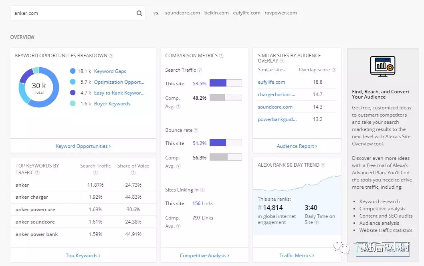Open Keyword Opportunities report link
Image resolution: width=424 pixels, height=266 pixels.
(x=83, y=146)
